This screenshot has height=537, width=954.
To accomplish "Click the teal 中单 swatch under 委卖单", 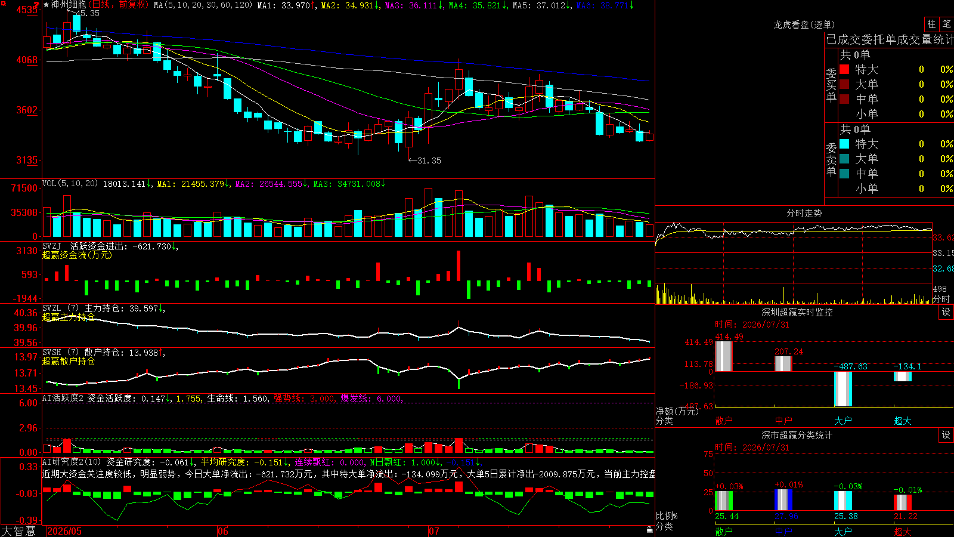I will [x=844, y=174].
